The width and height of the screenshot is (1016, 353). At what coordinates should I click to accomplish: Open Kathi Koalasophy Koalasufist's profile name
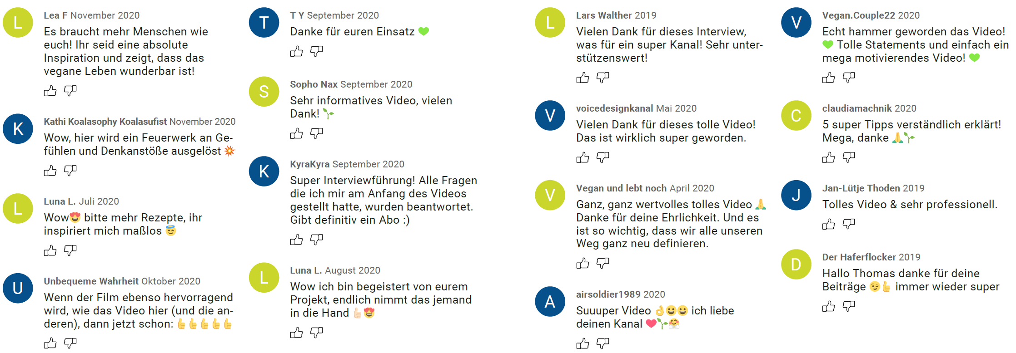click(105, 122)
